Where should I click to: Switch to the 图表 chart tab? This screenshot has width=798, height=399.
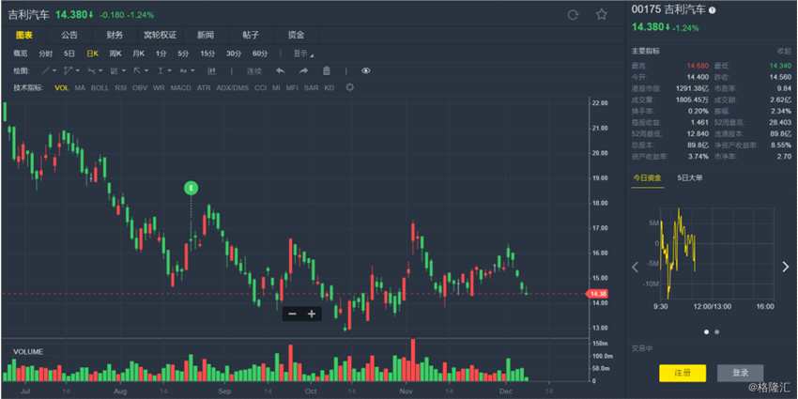coord(23,35)
